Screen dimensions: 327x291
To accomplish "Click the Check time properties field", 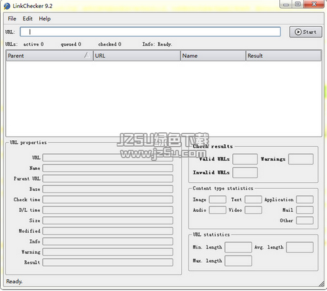I will coord(108,199).
